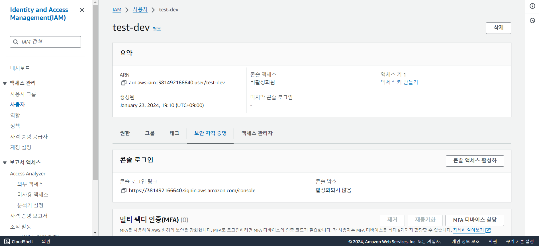Screen dimensions: 539x246
Task: Click the 재동기화 button in MFA section
Action: tap(425, 220)
